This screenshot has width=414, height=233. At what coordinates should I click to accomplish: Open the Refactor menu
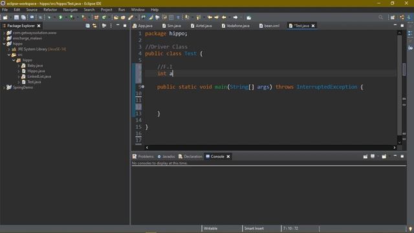[x=50, y=10]
